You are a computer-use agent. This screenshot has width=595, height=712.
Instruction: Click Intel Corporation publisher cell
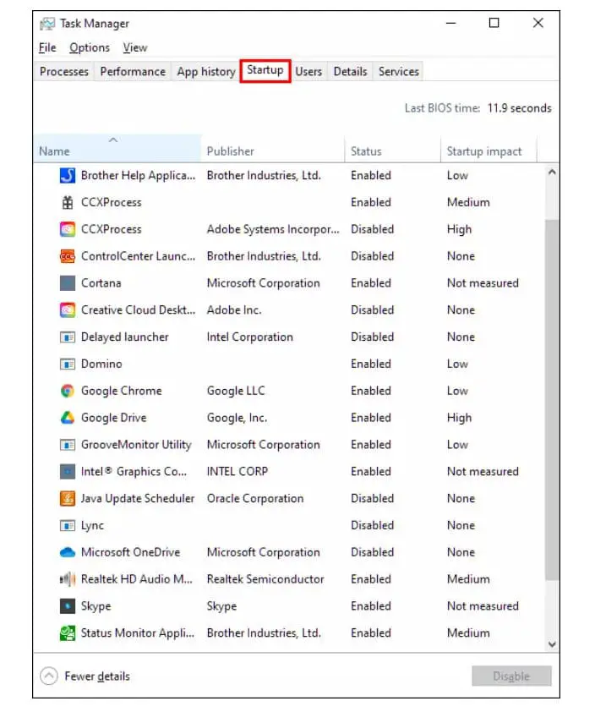[250, 337]
